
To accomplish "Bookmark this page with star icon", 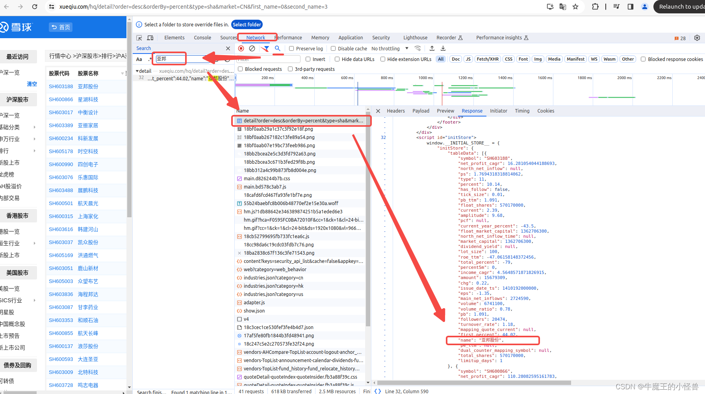I will tap(575, 7).
